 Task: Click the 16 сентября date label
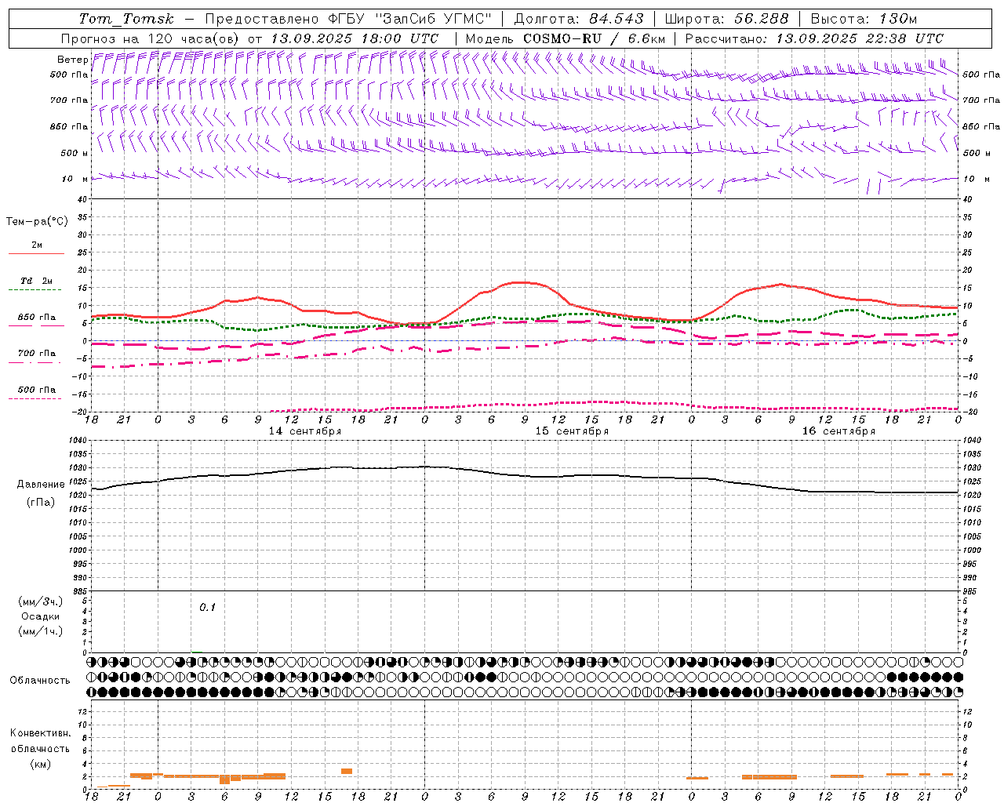[838, 431]
